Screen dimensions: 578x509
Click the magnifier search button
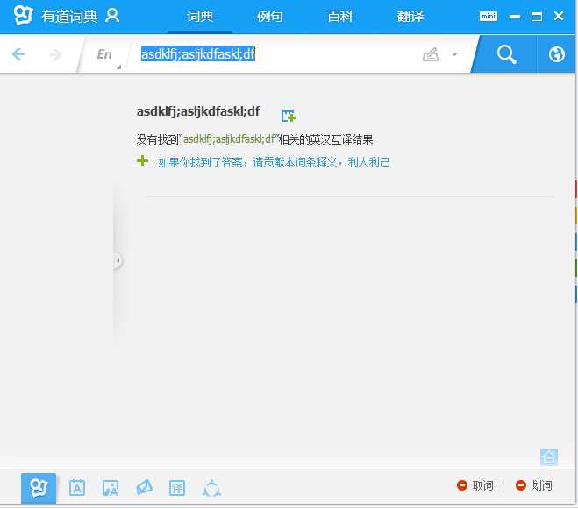point(506,54)
